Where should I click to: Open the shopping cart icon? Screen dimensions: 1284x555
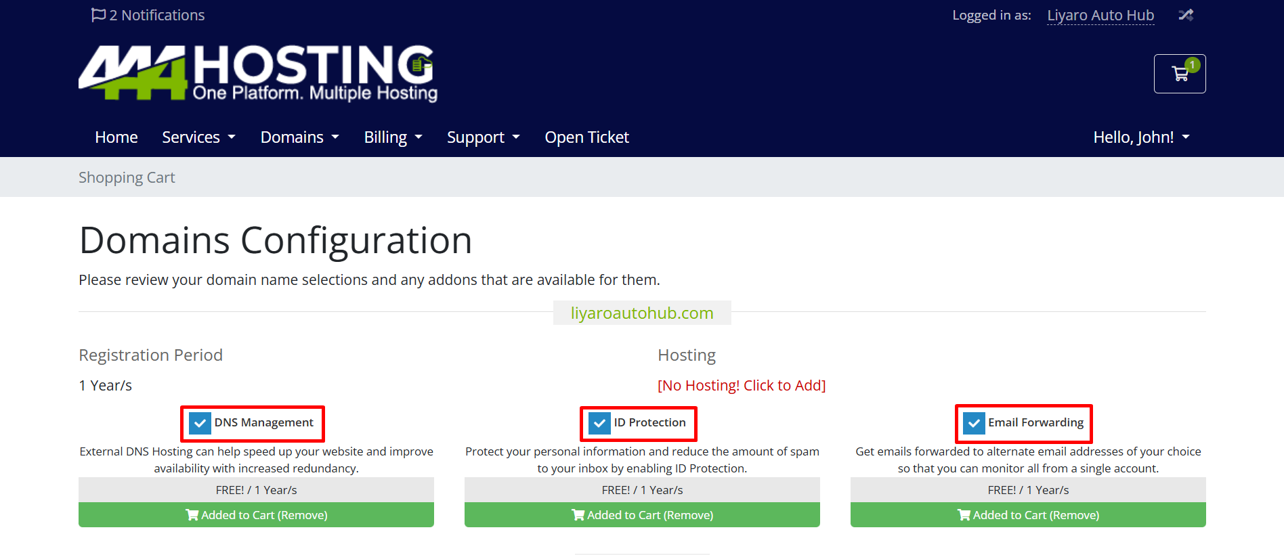(1179, 74)
